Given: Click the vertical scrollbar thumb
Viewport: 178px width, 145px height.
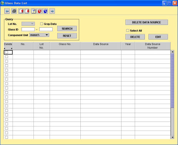Looking at the screenshot, I should pyautogui.click(x=173, y=80).
